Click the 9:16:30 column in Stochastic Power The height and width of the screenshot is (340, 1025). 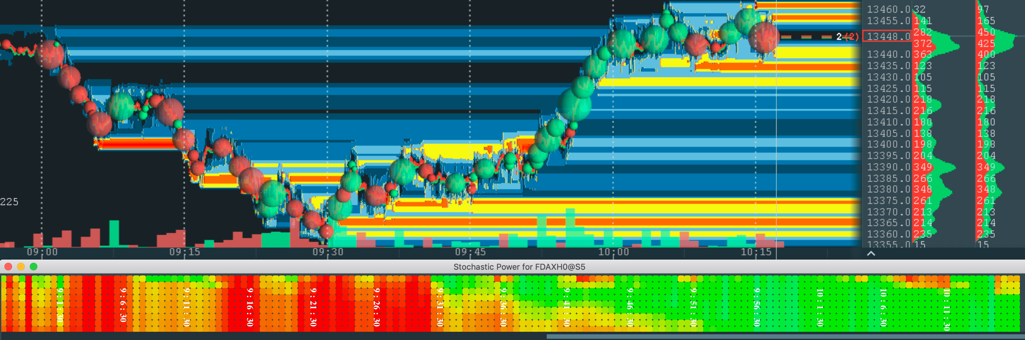[x=250, y=307]
